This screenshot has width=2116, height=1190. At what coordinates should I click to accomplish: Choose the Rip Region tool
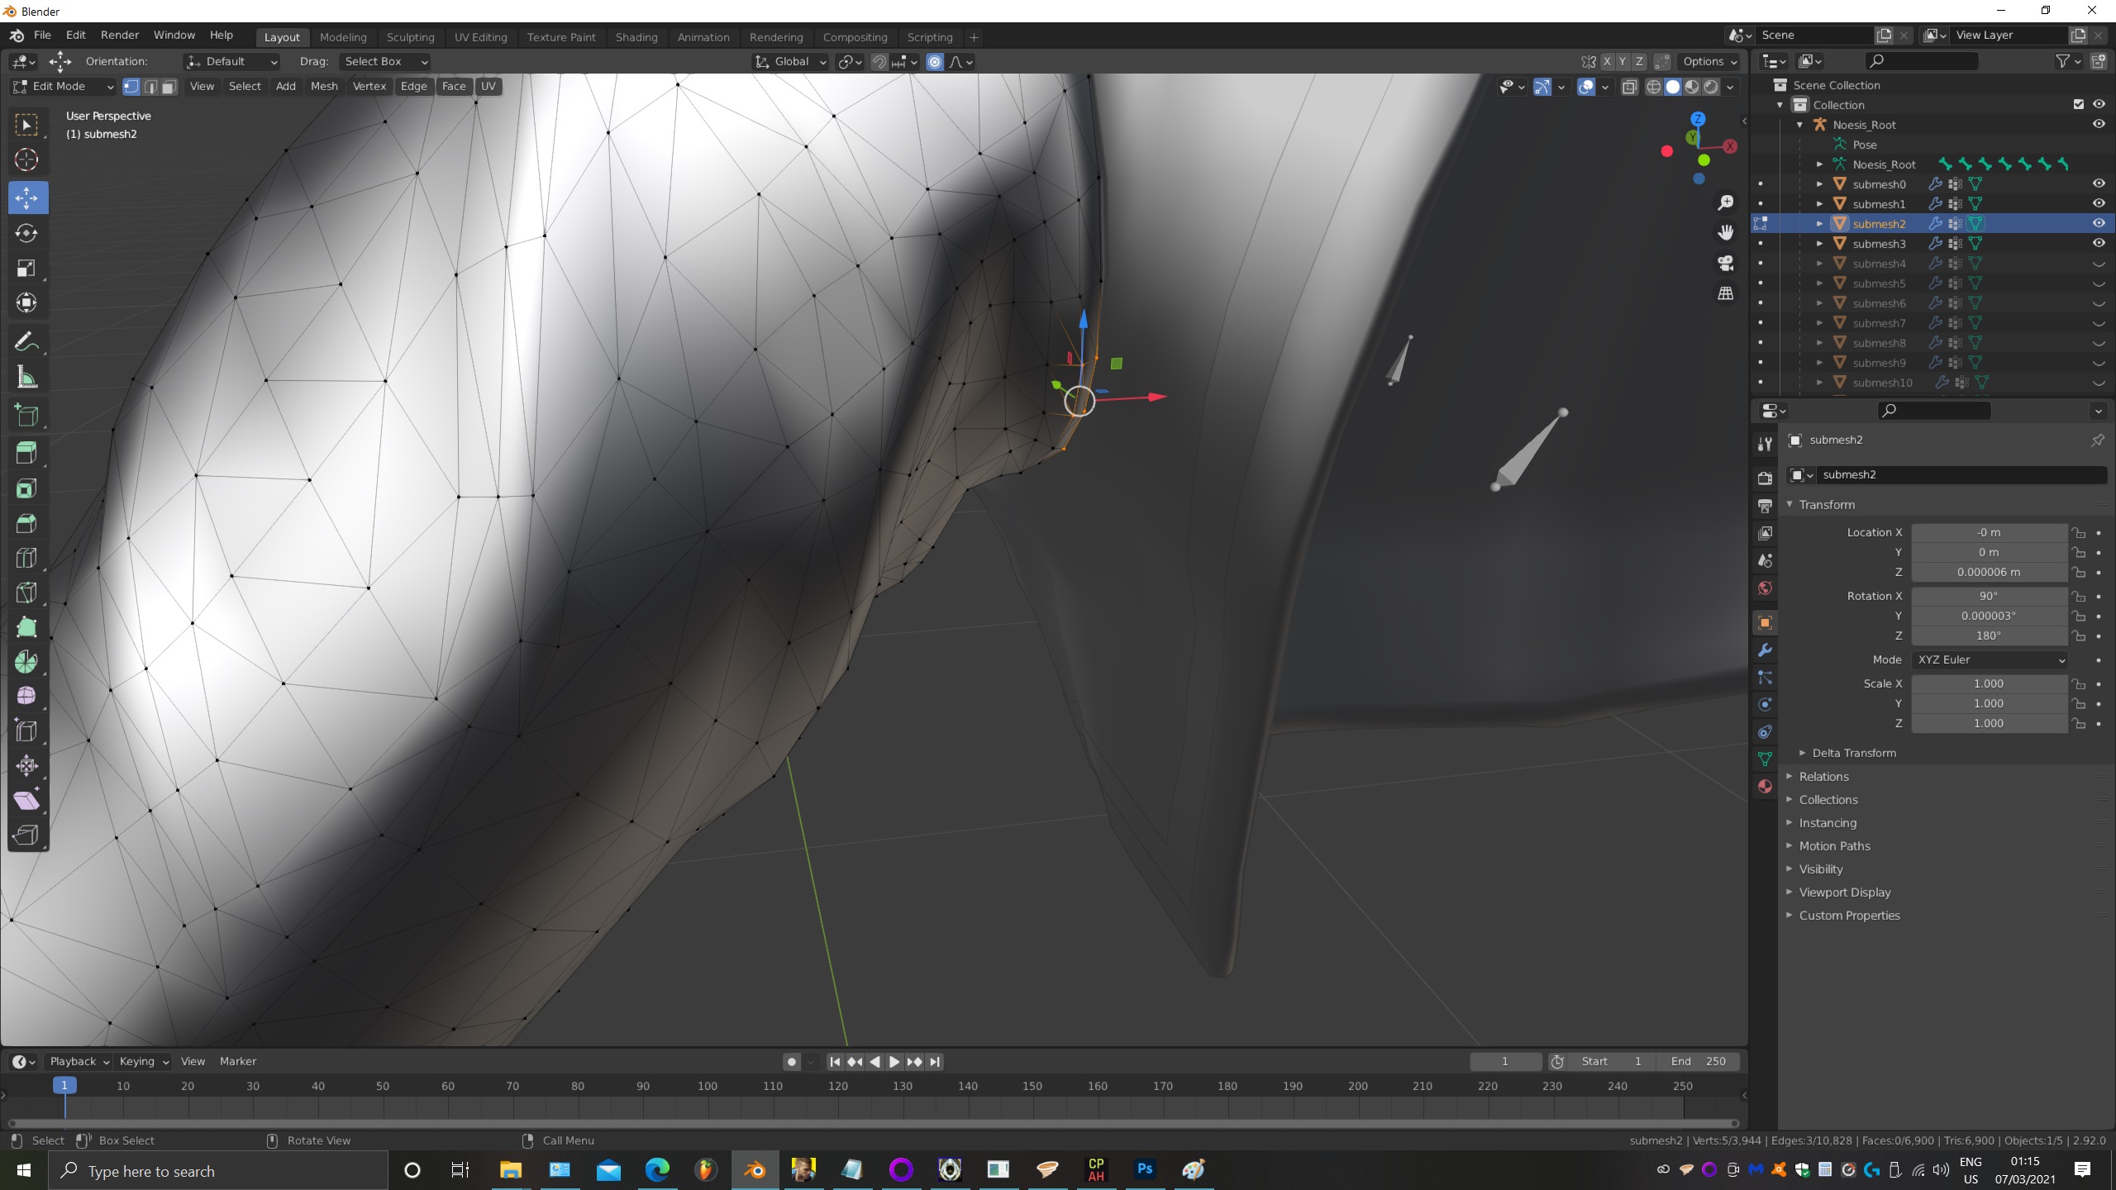(26, 835)
